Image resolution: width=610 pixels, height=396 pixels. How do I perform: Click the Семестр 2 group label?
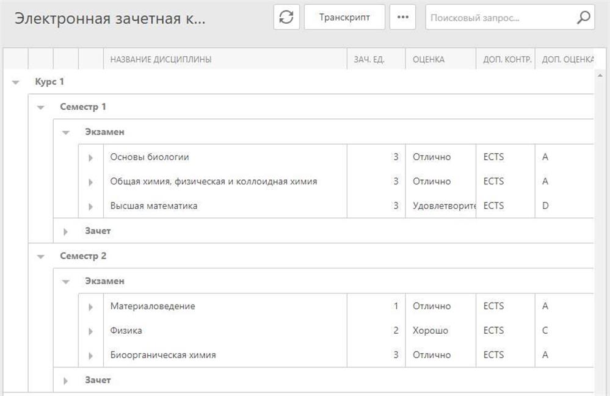(83, 256)
